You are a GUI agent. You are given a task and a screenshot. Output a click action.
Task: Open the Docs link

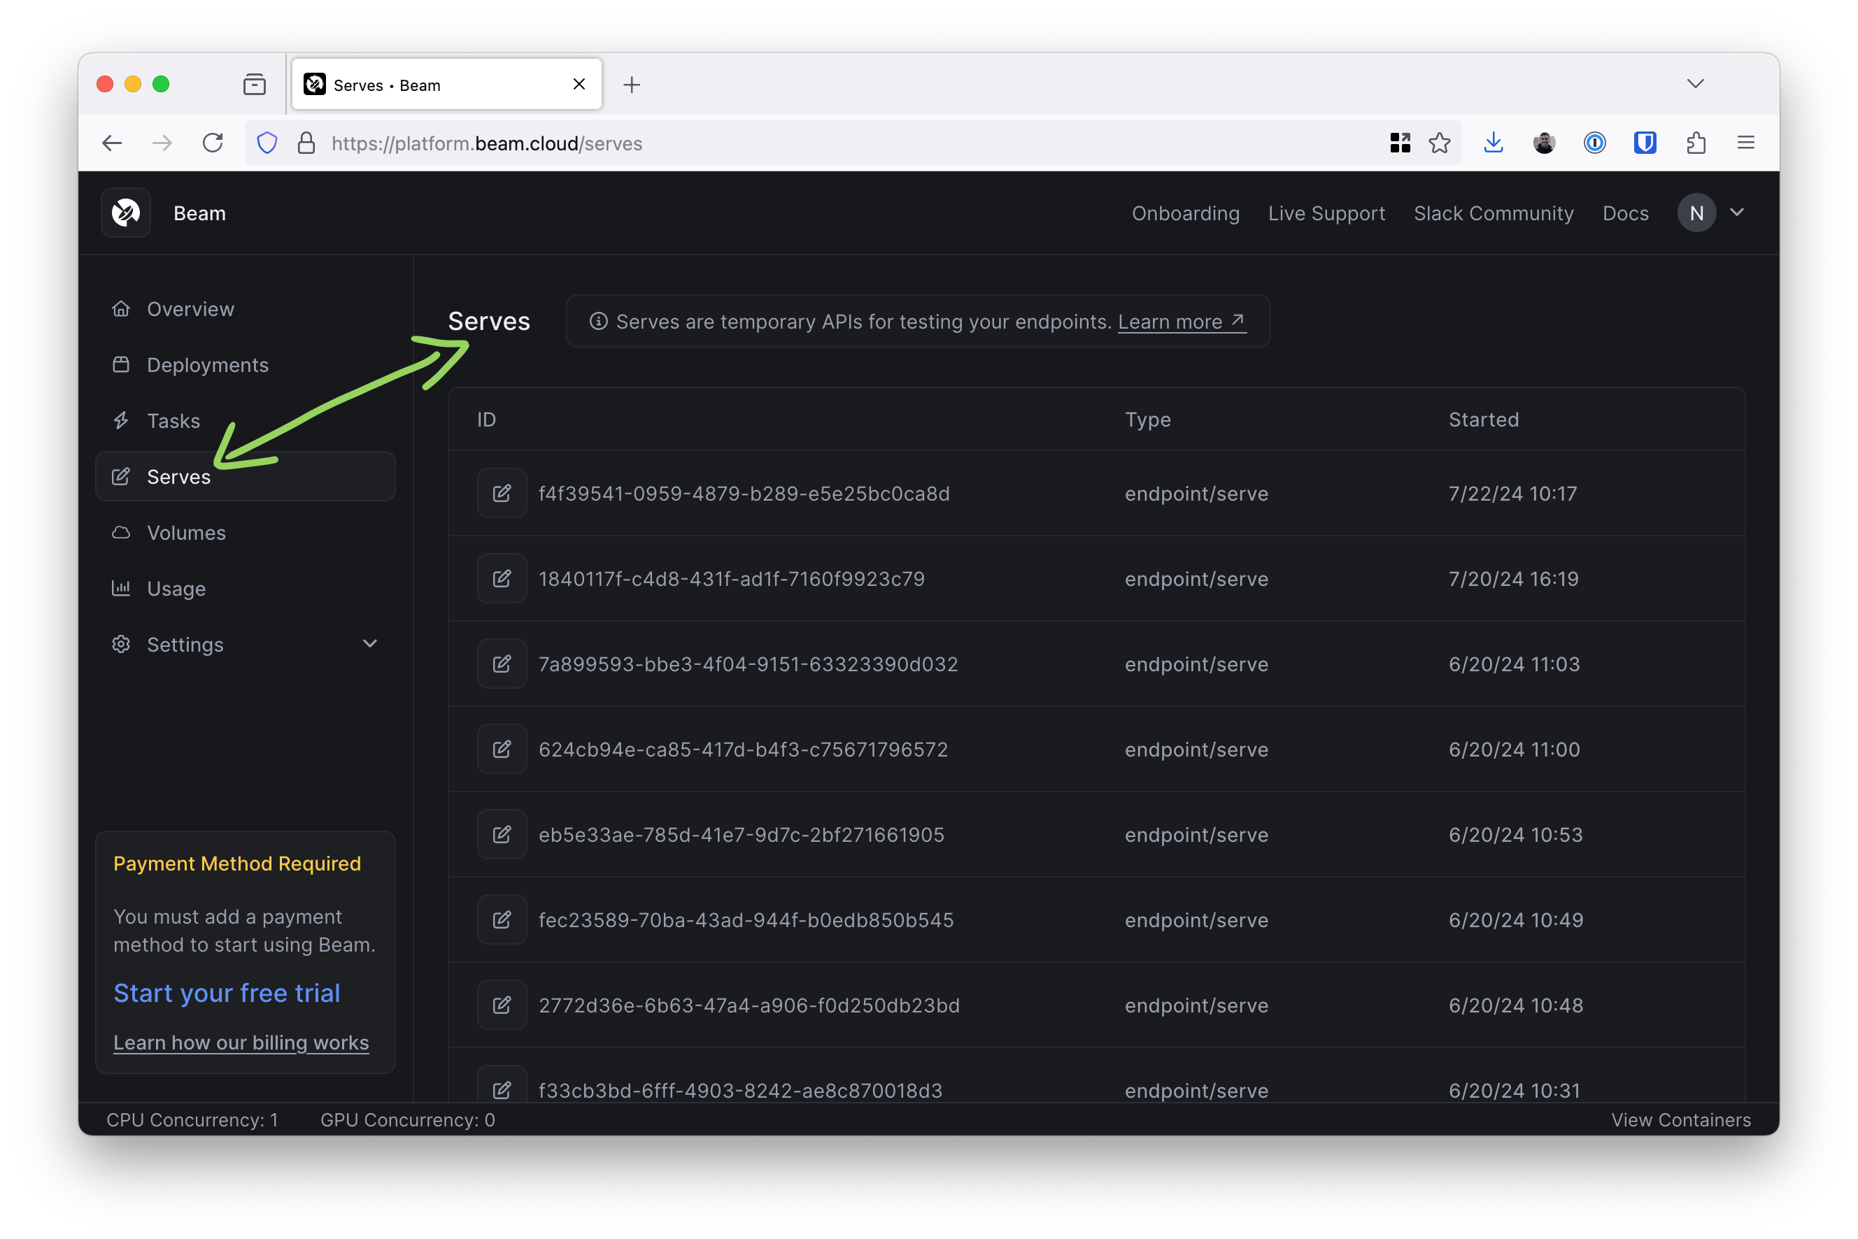click(1626, 213)
